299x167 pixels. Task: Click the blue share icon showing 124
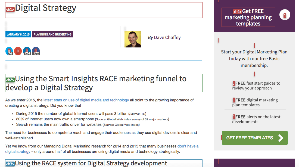point(27,51)
